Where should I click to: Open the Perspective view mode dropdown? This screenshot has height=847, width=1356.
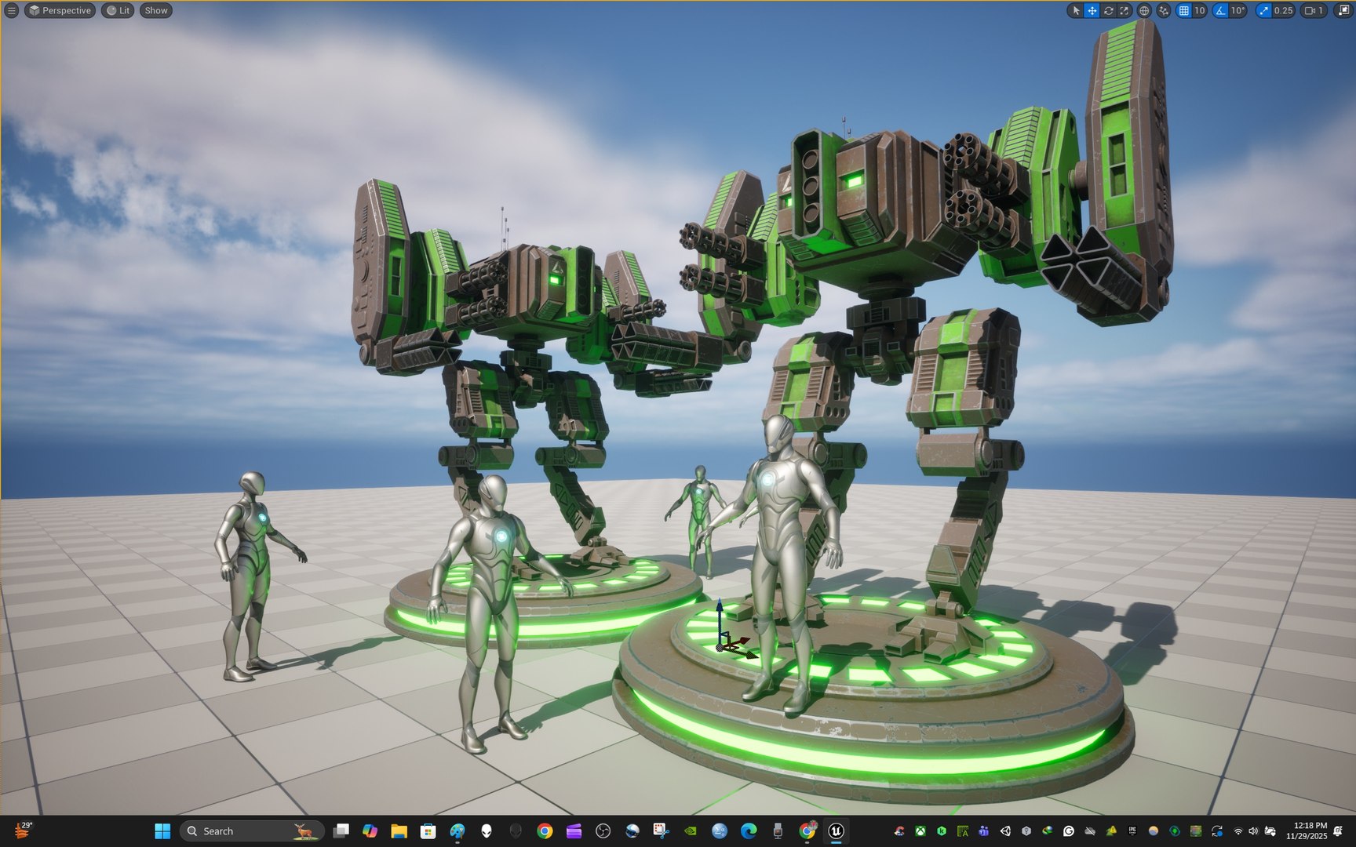point(60,10)
